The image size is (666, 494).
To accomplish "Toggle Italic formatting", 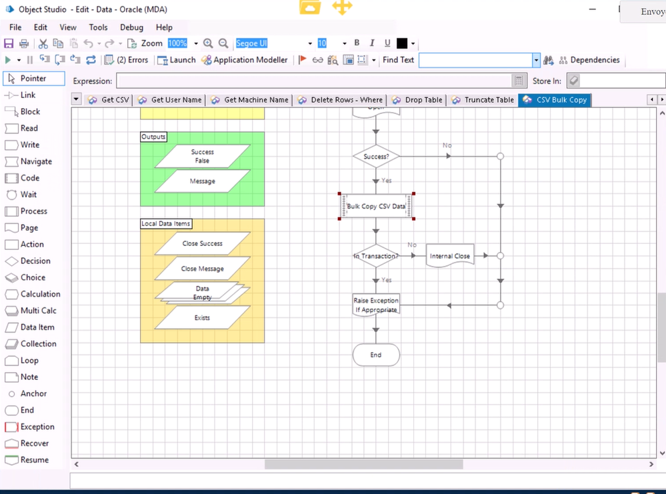I will 372,43.
